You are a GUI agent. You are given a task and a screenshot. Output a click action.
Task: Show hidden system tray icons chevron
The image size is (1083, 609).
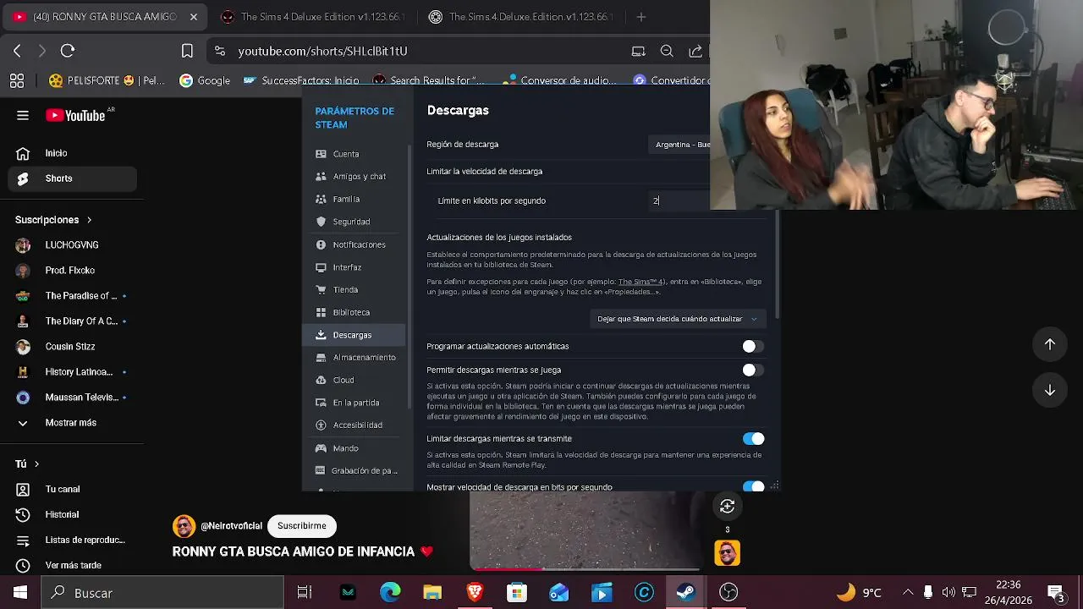click(908, 593)
